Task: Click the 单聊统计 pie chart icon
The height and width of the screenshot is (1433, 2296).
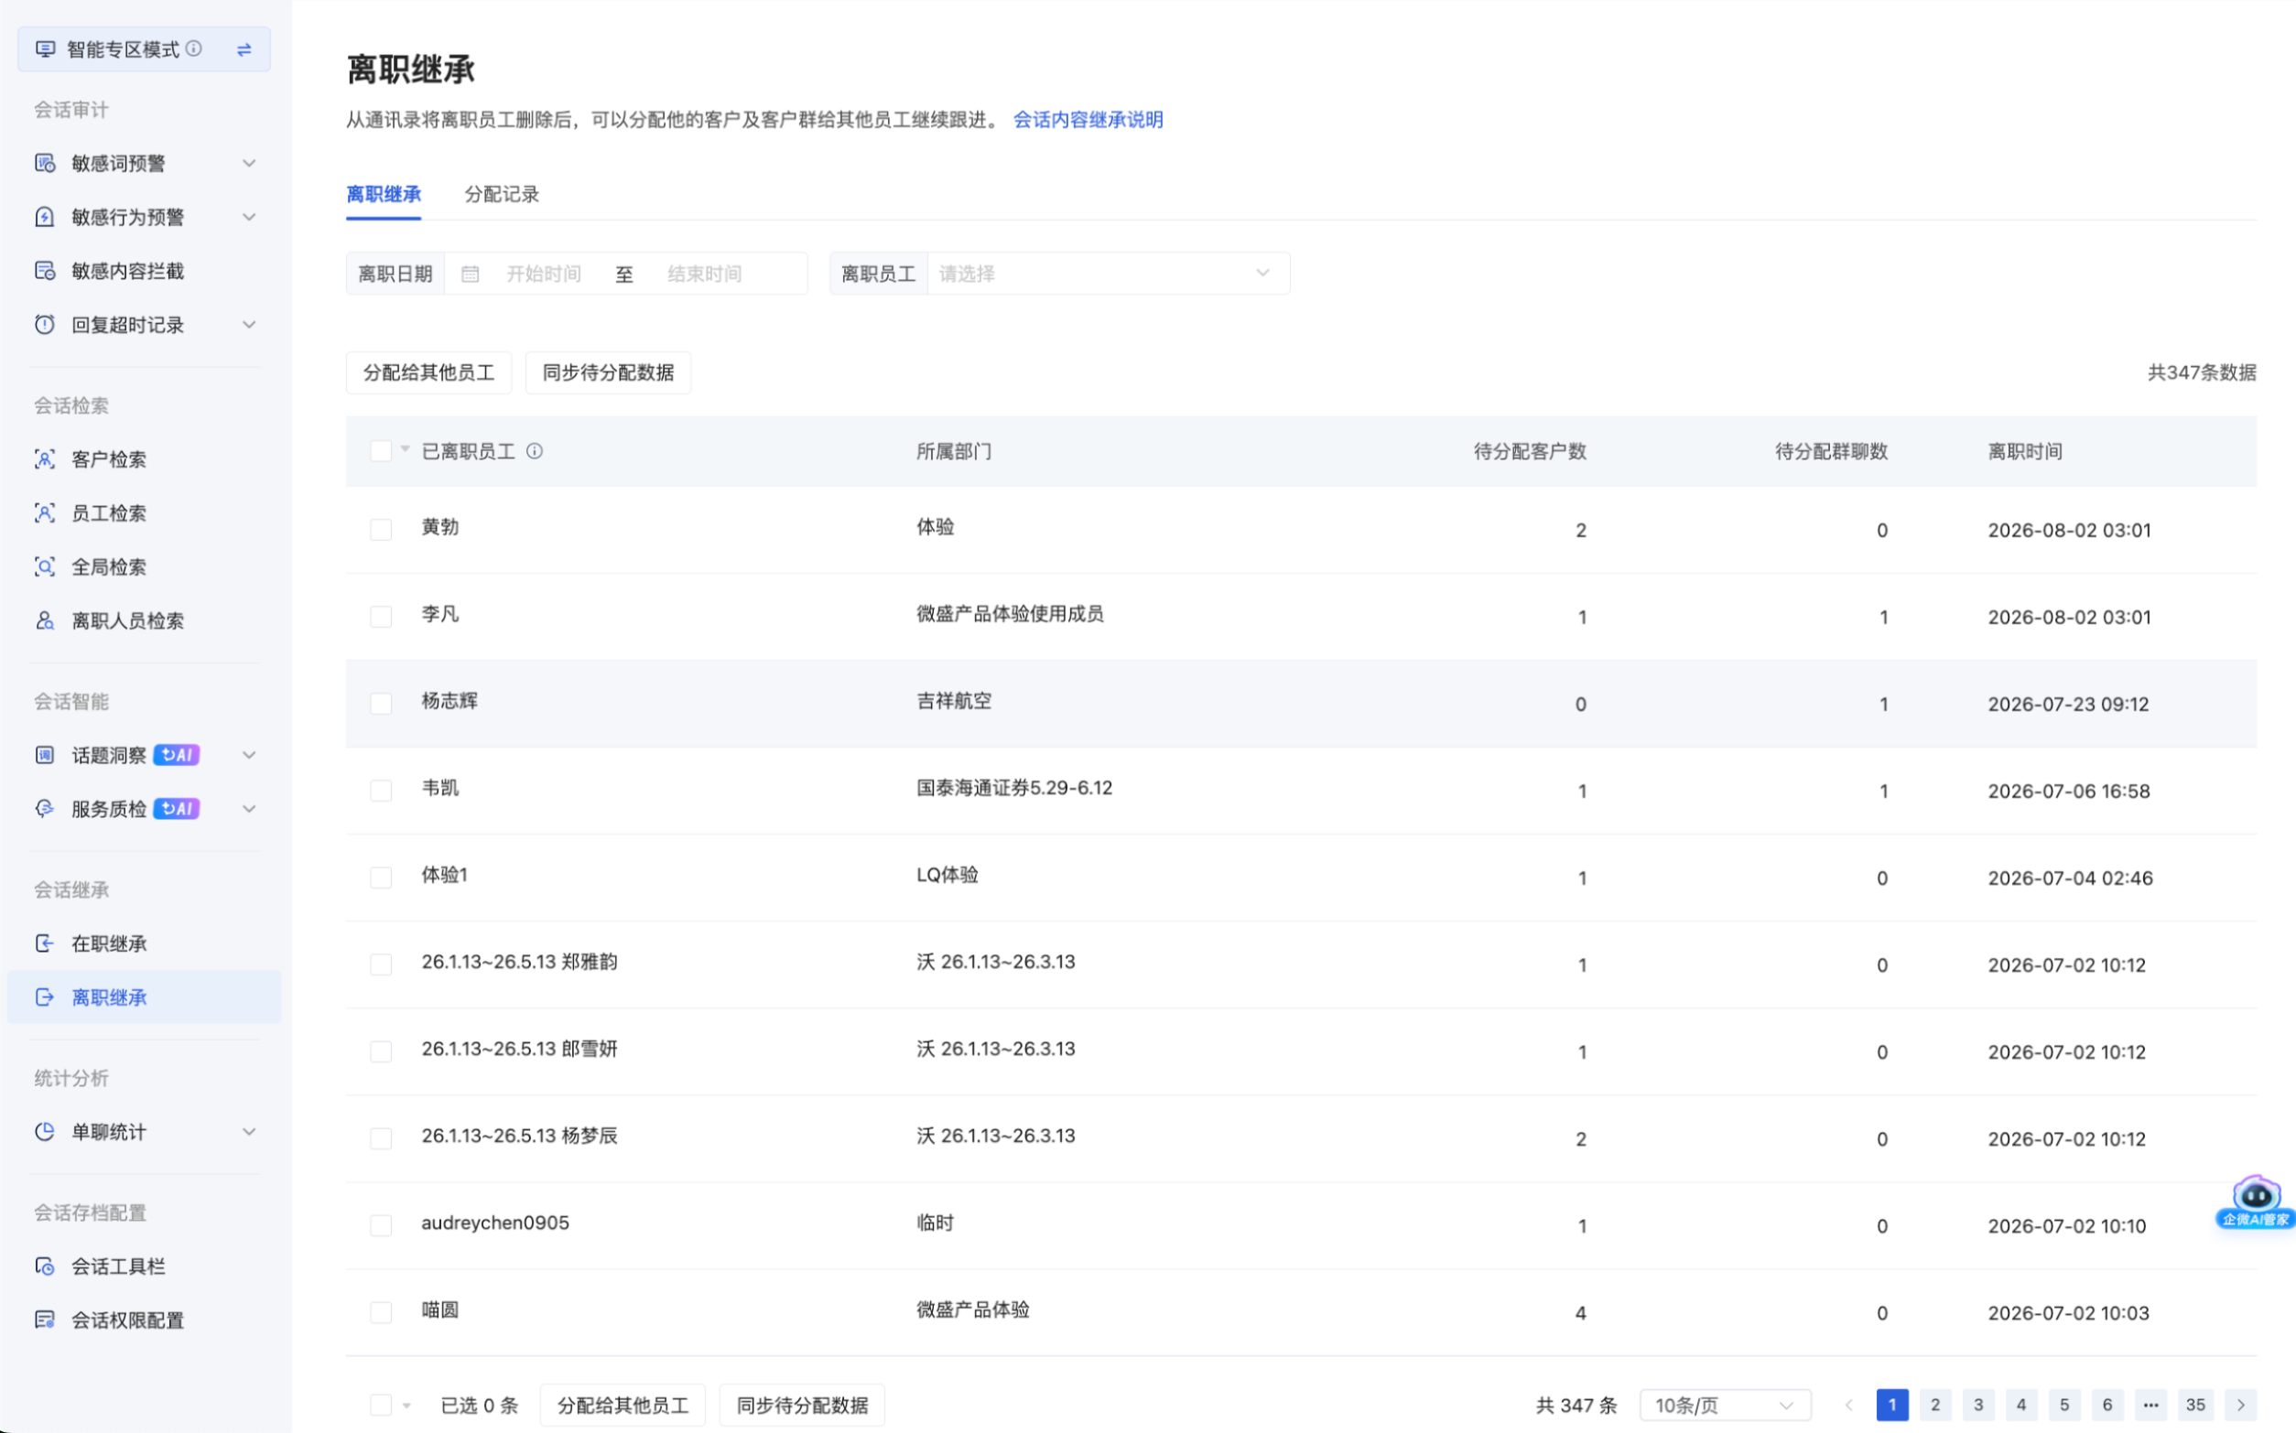Action: [x=45, y=1132]
